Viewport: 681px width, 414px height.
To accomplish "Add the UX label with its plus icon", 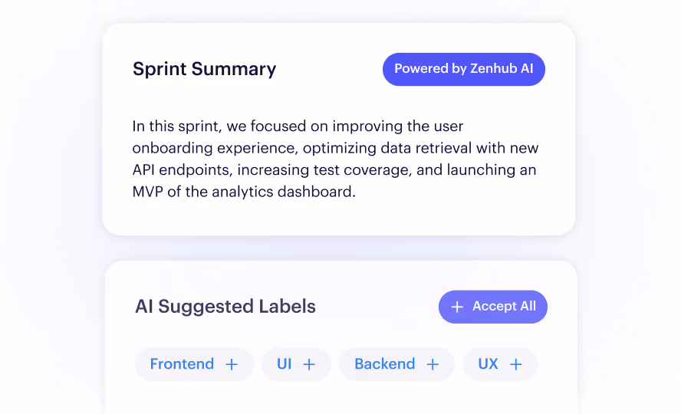I will pyautogui.click(x=515, y=364).
